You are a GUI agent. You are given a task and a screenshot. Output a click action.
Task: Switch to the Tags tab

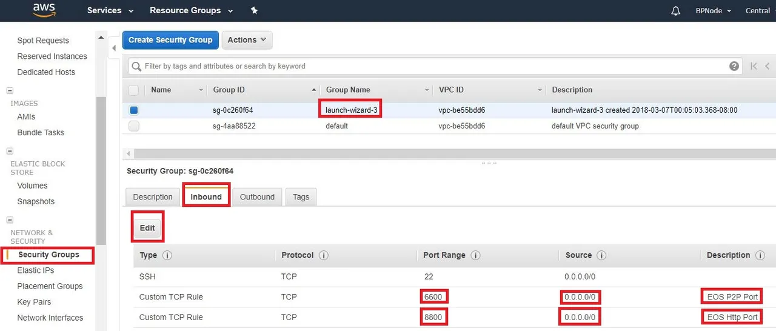301,197
